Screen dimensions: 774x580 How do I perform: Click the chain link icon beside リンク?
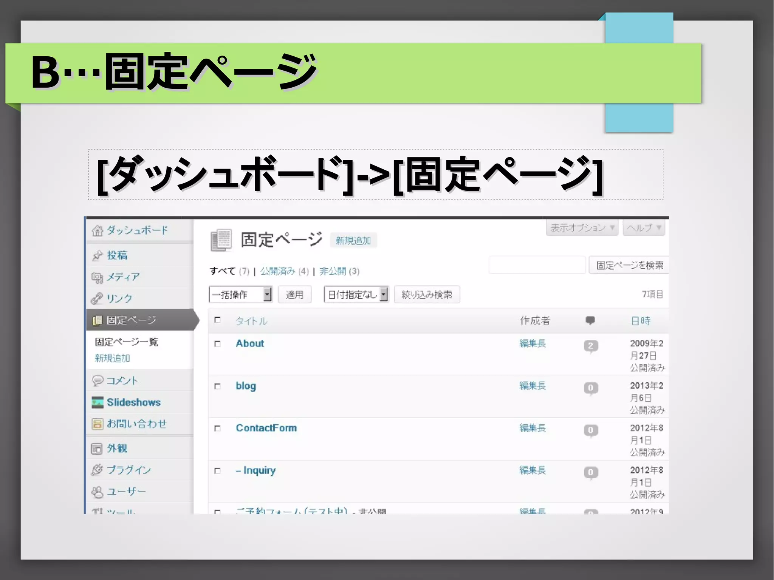[97, 299]
